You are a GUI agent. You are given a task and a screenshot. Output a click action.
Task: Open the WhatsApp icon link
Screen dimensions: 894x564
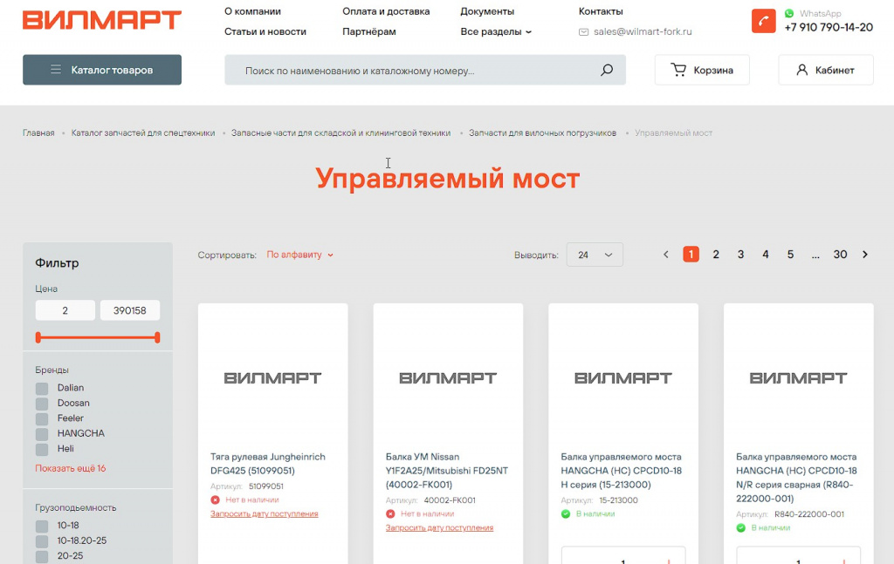pos(789,13)
